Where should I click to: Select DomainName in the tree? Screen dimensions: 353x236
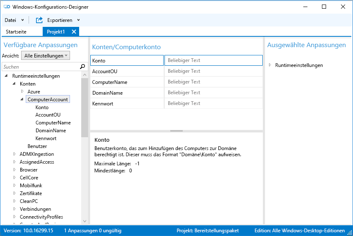tap(51, 131)
